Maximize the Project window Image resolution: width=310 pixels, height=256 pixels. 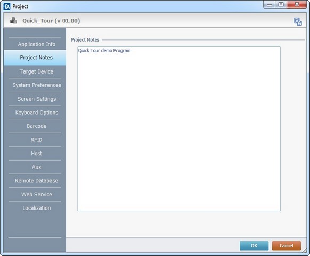281,5
